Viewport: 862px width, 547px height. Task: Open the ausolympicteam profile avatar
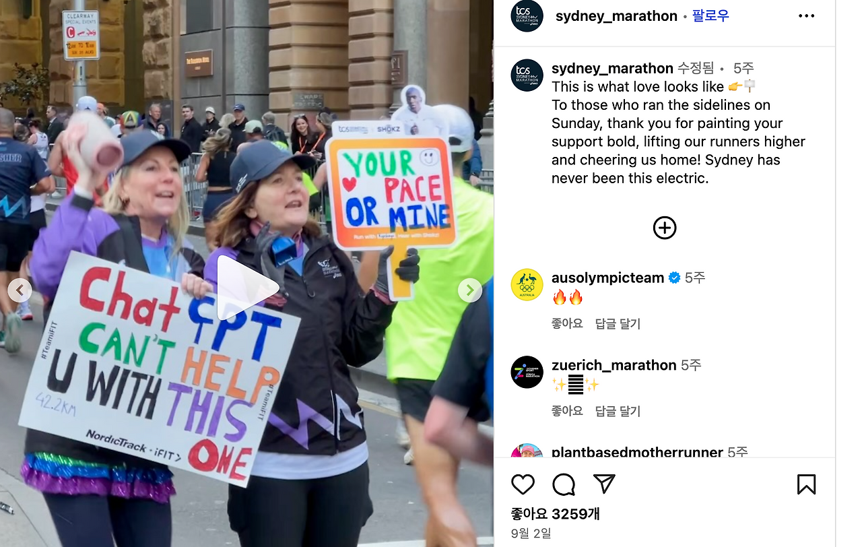tap(527, 284)
